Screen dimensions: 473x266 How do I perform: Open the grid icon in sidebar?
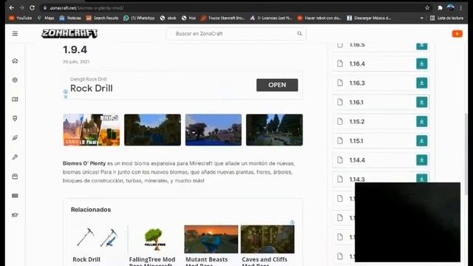[x=15, y=196]
